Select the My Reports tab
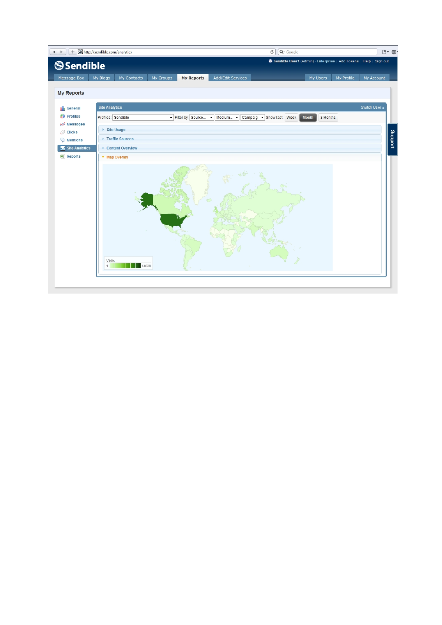Viewport: 442px width, 625px height. click(193, 78)
